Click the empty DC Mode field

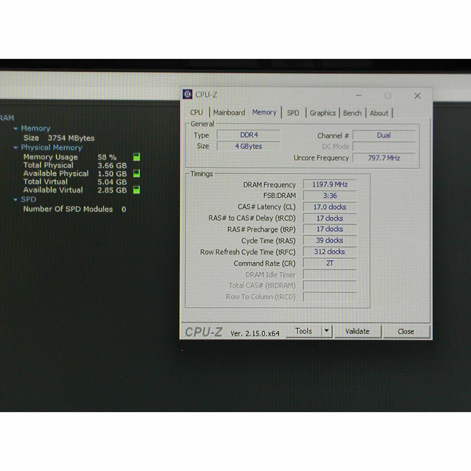tap(384, 146)
